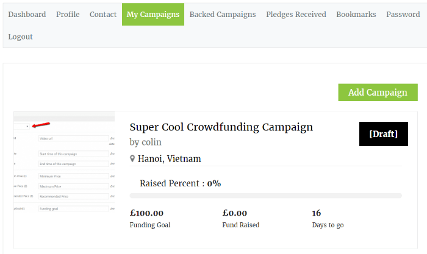
Task: Click the Add Campaign button
Action: (378, 93)
